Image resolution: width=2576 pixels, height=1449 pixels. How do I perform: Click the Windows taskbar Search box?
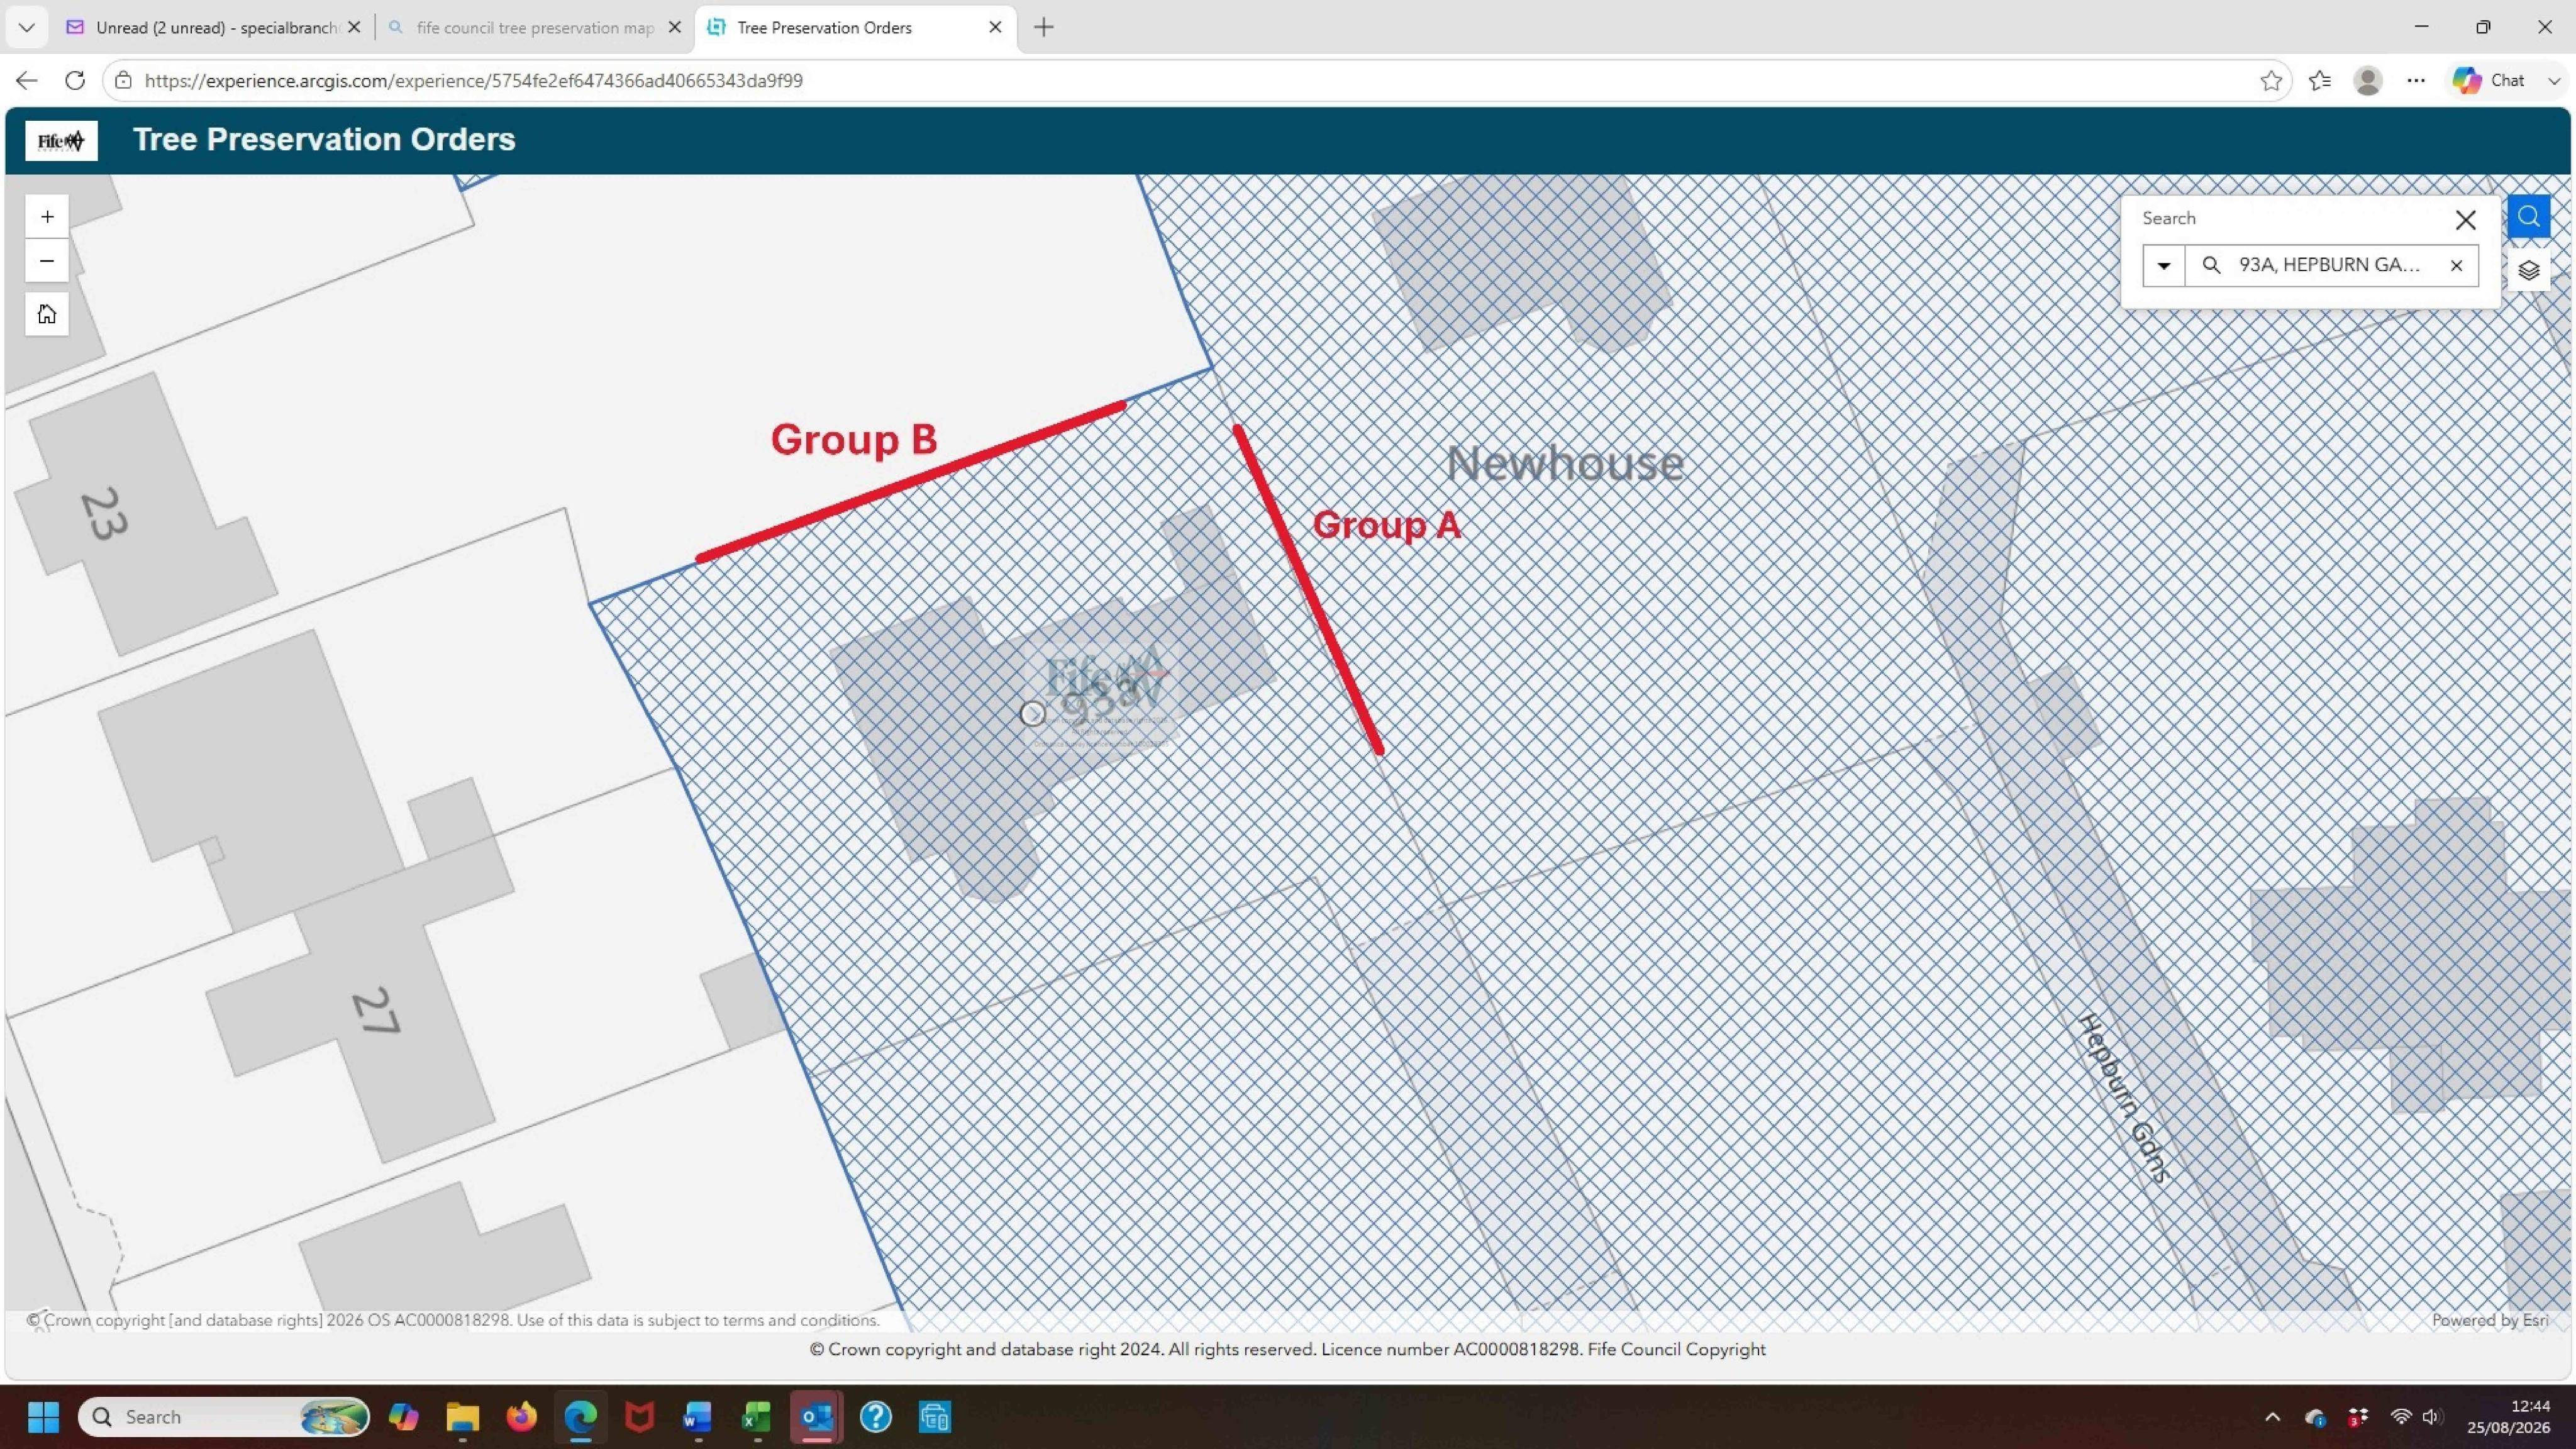pyautogui.click(x=224, y=1417)
